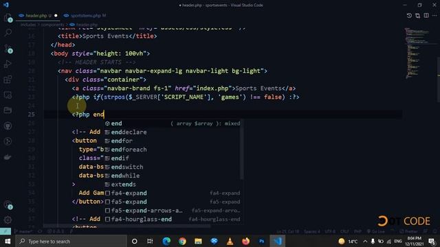This screenshot has width=440, height=247.
Task: Select the 'enddeclare' suggestion
Action: 173,132
